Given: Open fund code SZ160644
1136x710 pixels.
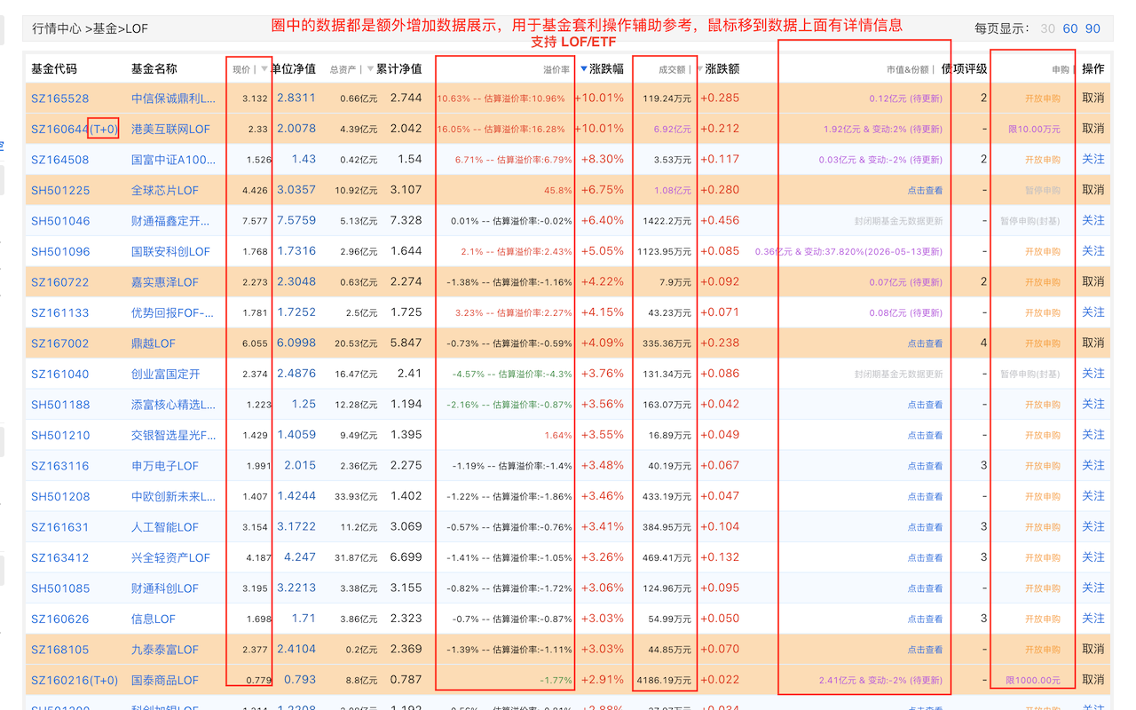Looking at the screenshot, I should 60,129.
